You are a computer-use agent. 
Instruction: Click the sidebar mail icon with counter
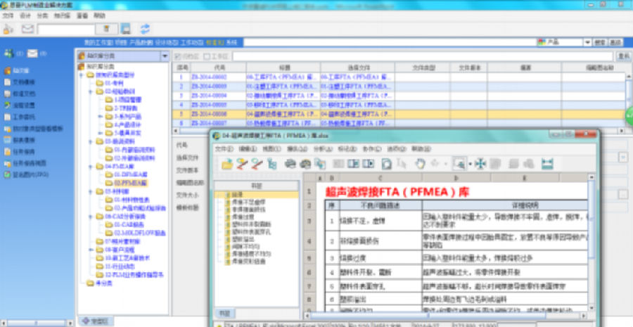(x=32, y=53)
